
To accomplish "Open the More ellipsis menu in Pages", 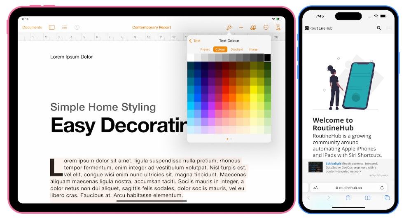I will click(x=266, y=27).
